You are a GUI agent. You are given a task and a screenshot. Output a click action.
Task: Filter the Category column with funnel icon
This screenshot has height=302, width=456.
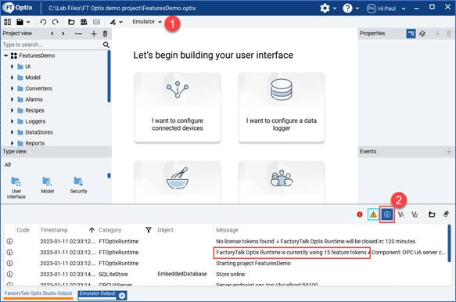pos(149,230)
